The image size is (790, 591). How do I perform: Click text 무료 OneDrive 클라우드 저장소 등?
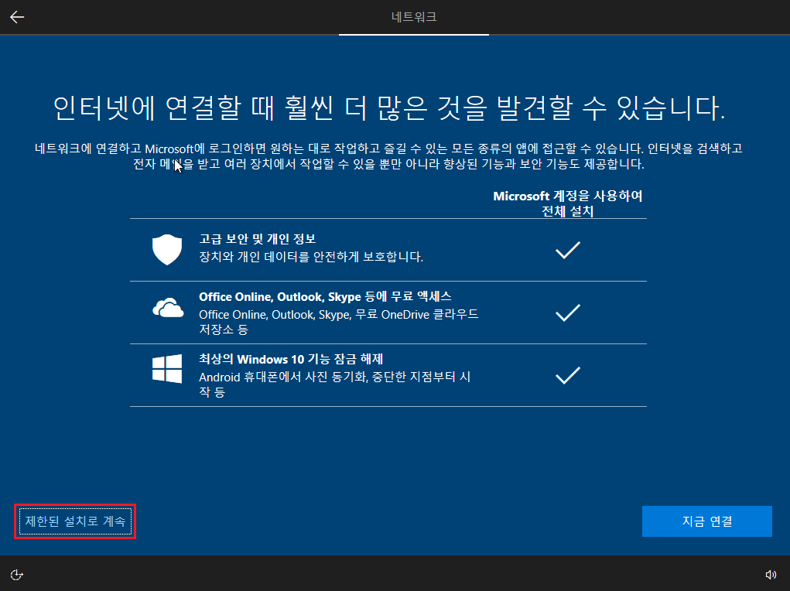[339, 322]
